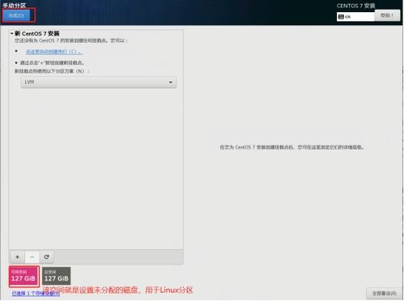This screenshot has height=301, width=404.
Task: Click the pink available space 127 GiB box
Action: point(24,276)
